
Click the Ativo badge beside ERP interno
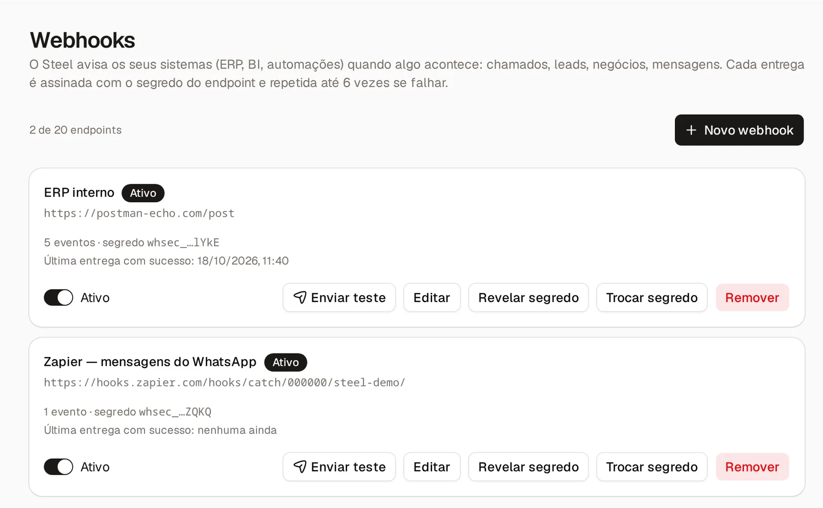point(143,193)
